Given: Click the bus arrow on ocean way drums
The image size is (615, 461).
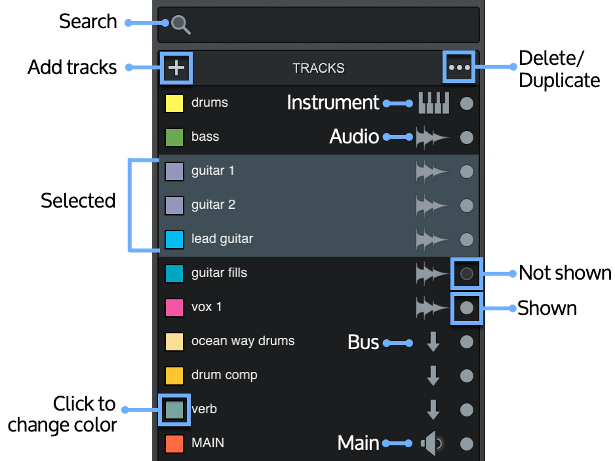Looking at the screenshot, I should [x=433, y=341].
